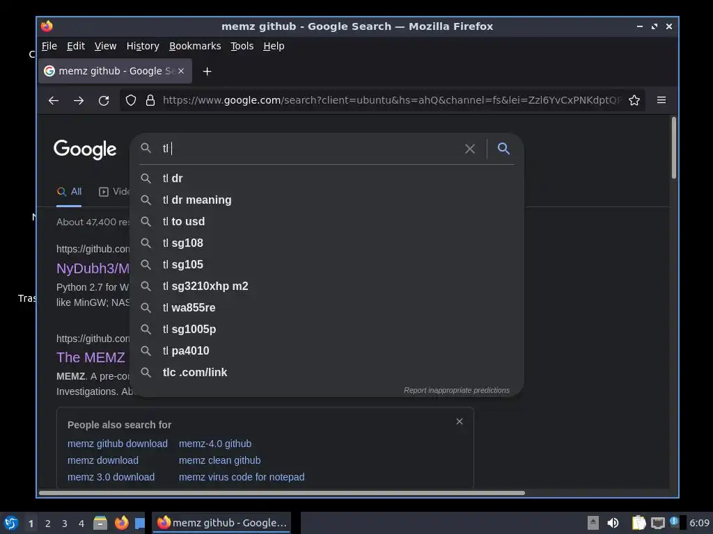
Task: Open the update notification tray icon
Action: click(x=674, y=521)
